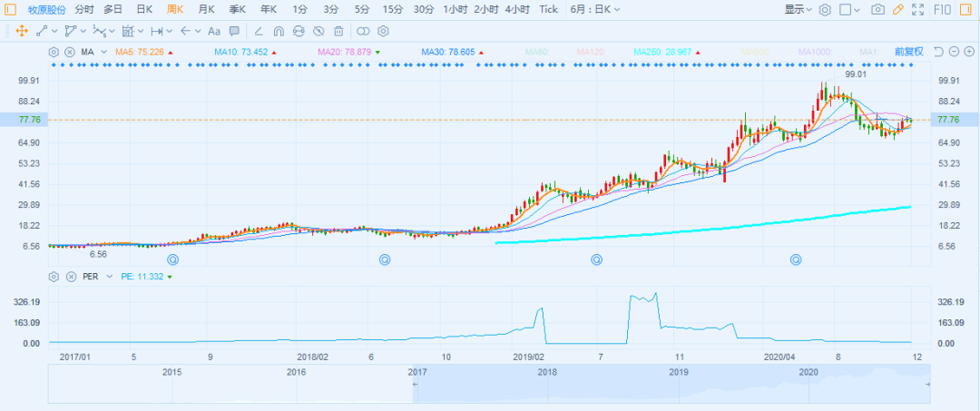Viewport: 980px width, 411px height.
Task: Click the magnet snap drawing tool
Action: tap(278, 31)
